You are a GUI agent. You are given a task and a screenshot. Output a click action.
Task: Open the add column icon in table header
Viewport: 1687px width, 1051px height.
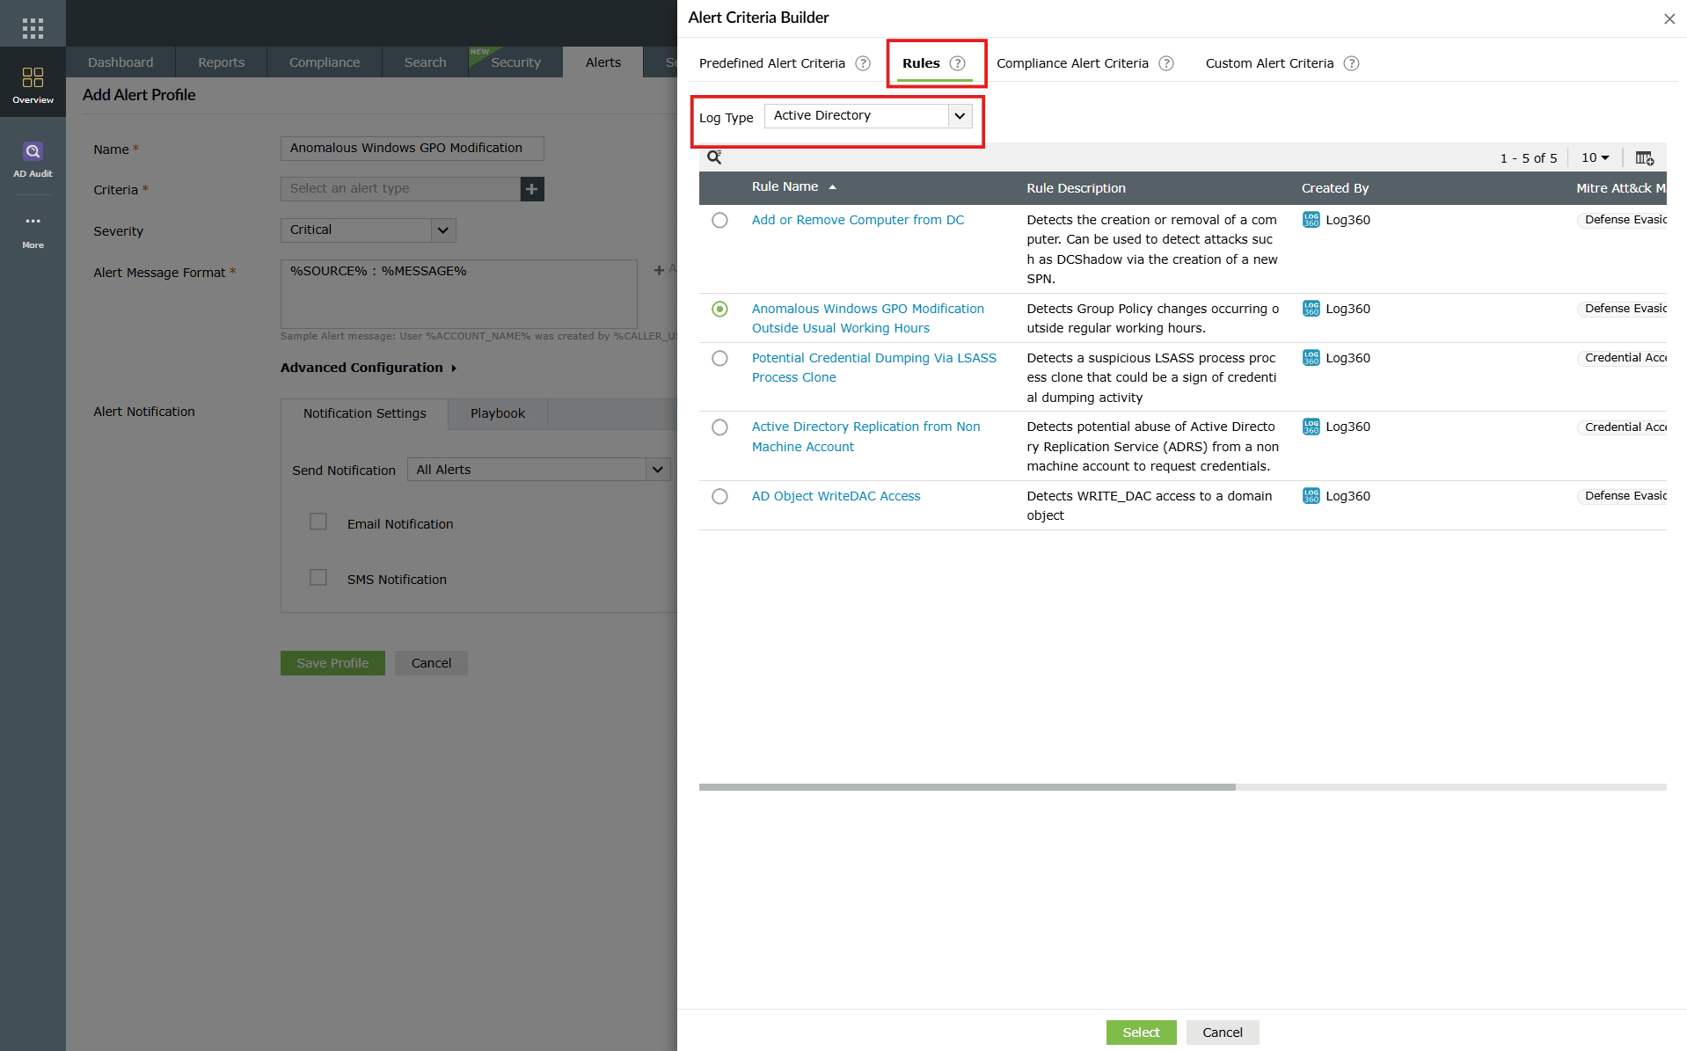pyautogui.click(x=1644, y=157)
